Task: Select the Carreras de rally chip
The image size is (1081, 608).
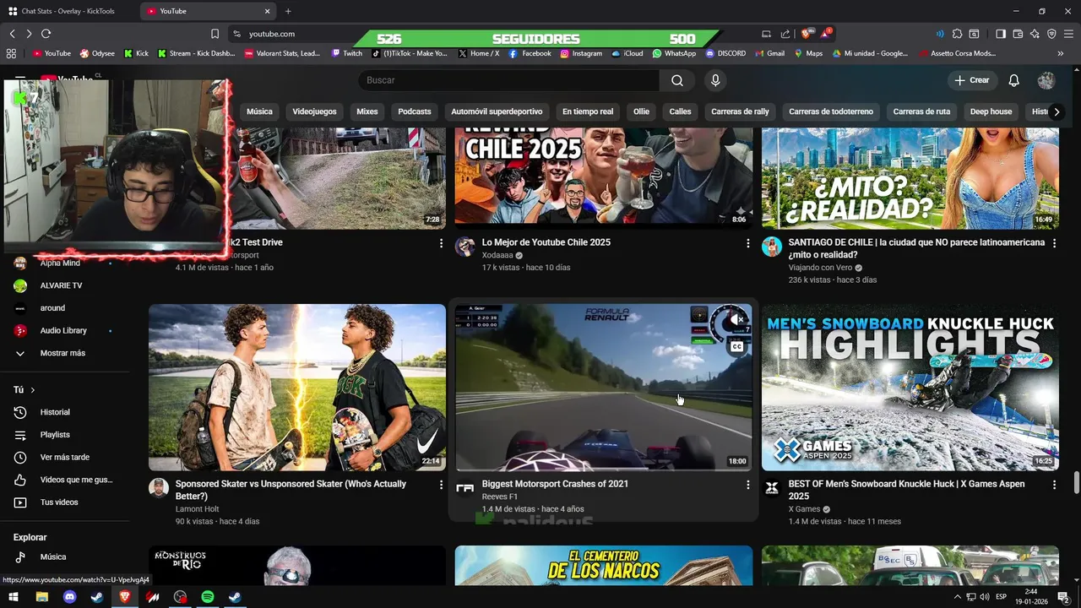Action: 740,111
